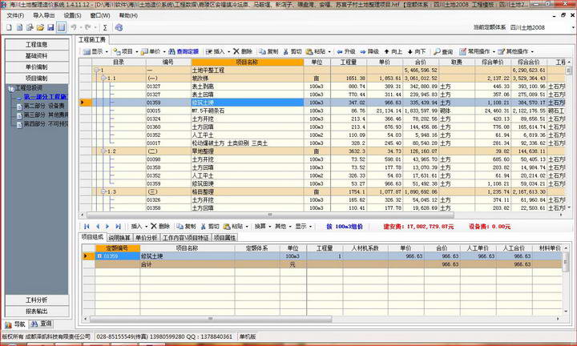Image resolution: width=577 pixels, height=346 pixels.
Task: Open the 当前定额体系 dropdown 四川土地2008
Action: [x=542, y=27]
